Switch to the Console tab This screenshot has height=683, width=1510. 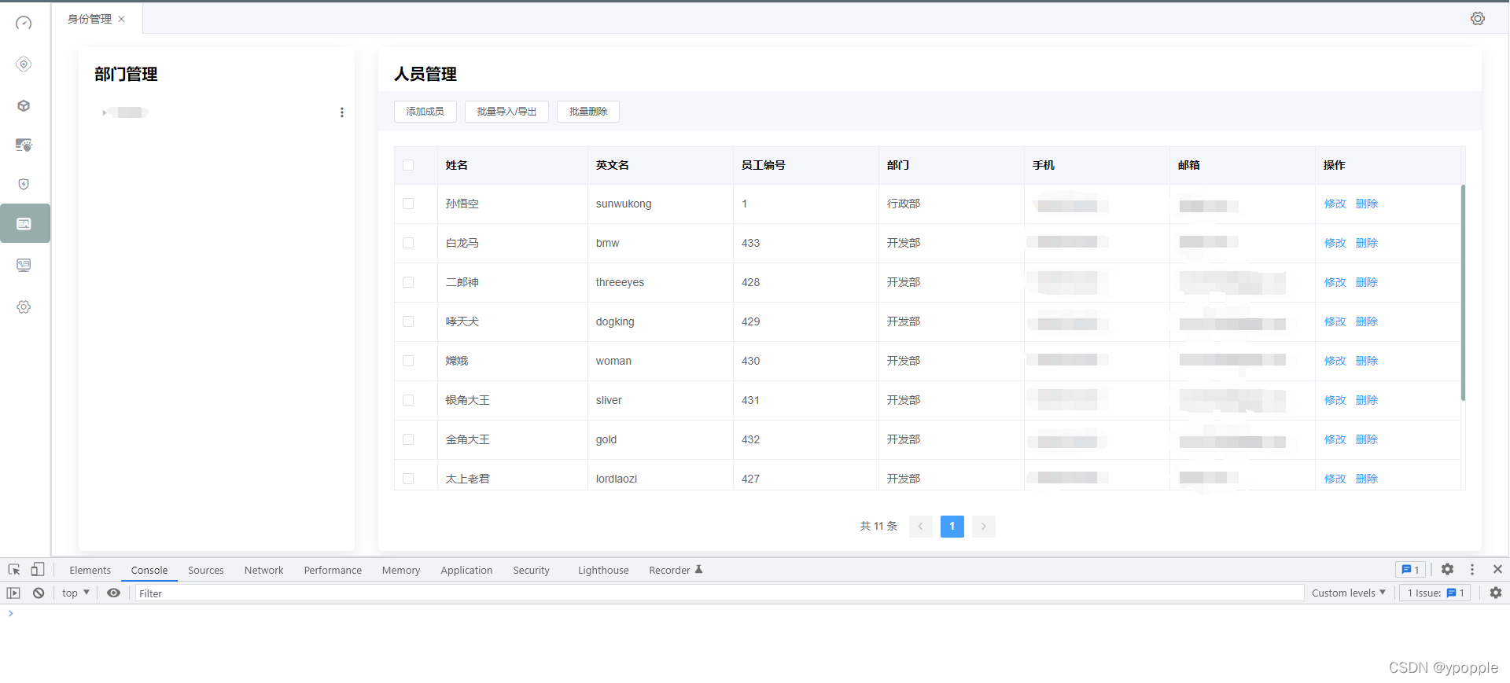click(149, 571)
